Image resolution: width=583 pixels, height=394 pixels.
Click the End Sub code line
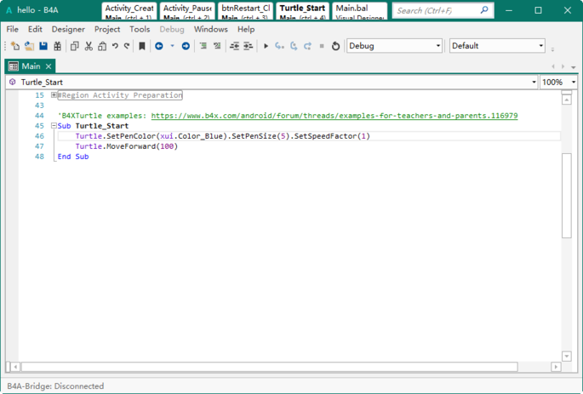tap(73, 157)
